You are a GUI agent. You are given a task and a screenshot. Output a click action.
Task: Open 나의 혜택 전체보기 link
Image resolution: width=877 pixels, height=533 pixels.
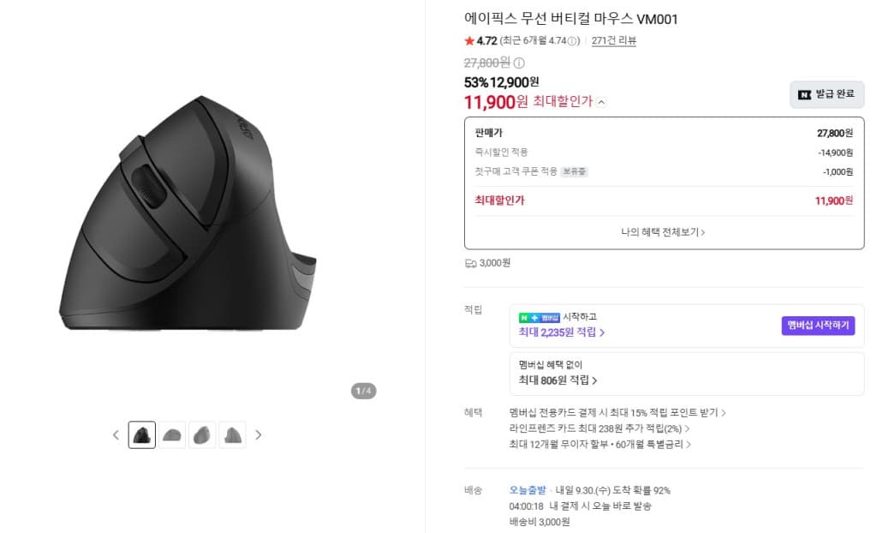pyautogui.click(x=663, y=231)
